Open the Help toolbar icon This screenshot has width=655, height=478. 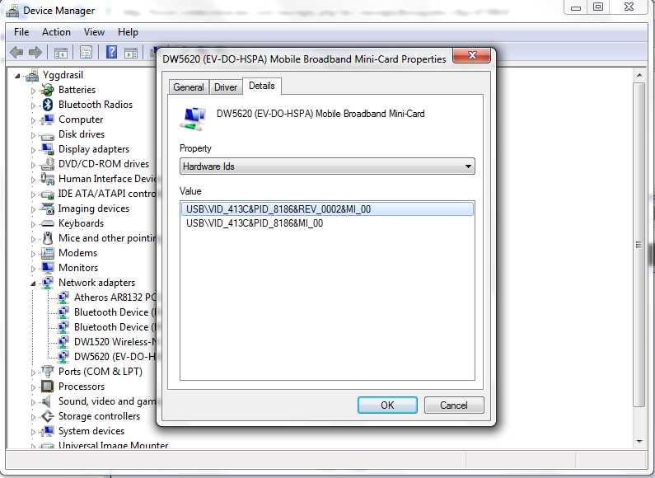coord(111,52)
